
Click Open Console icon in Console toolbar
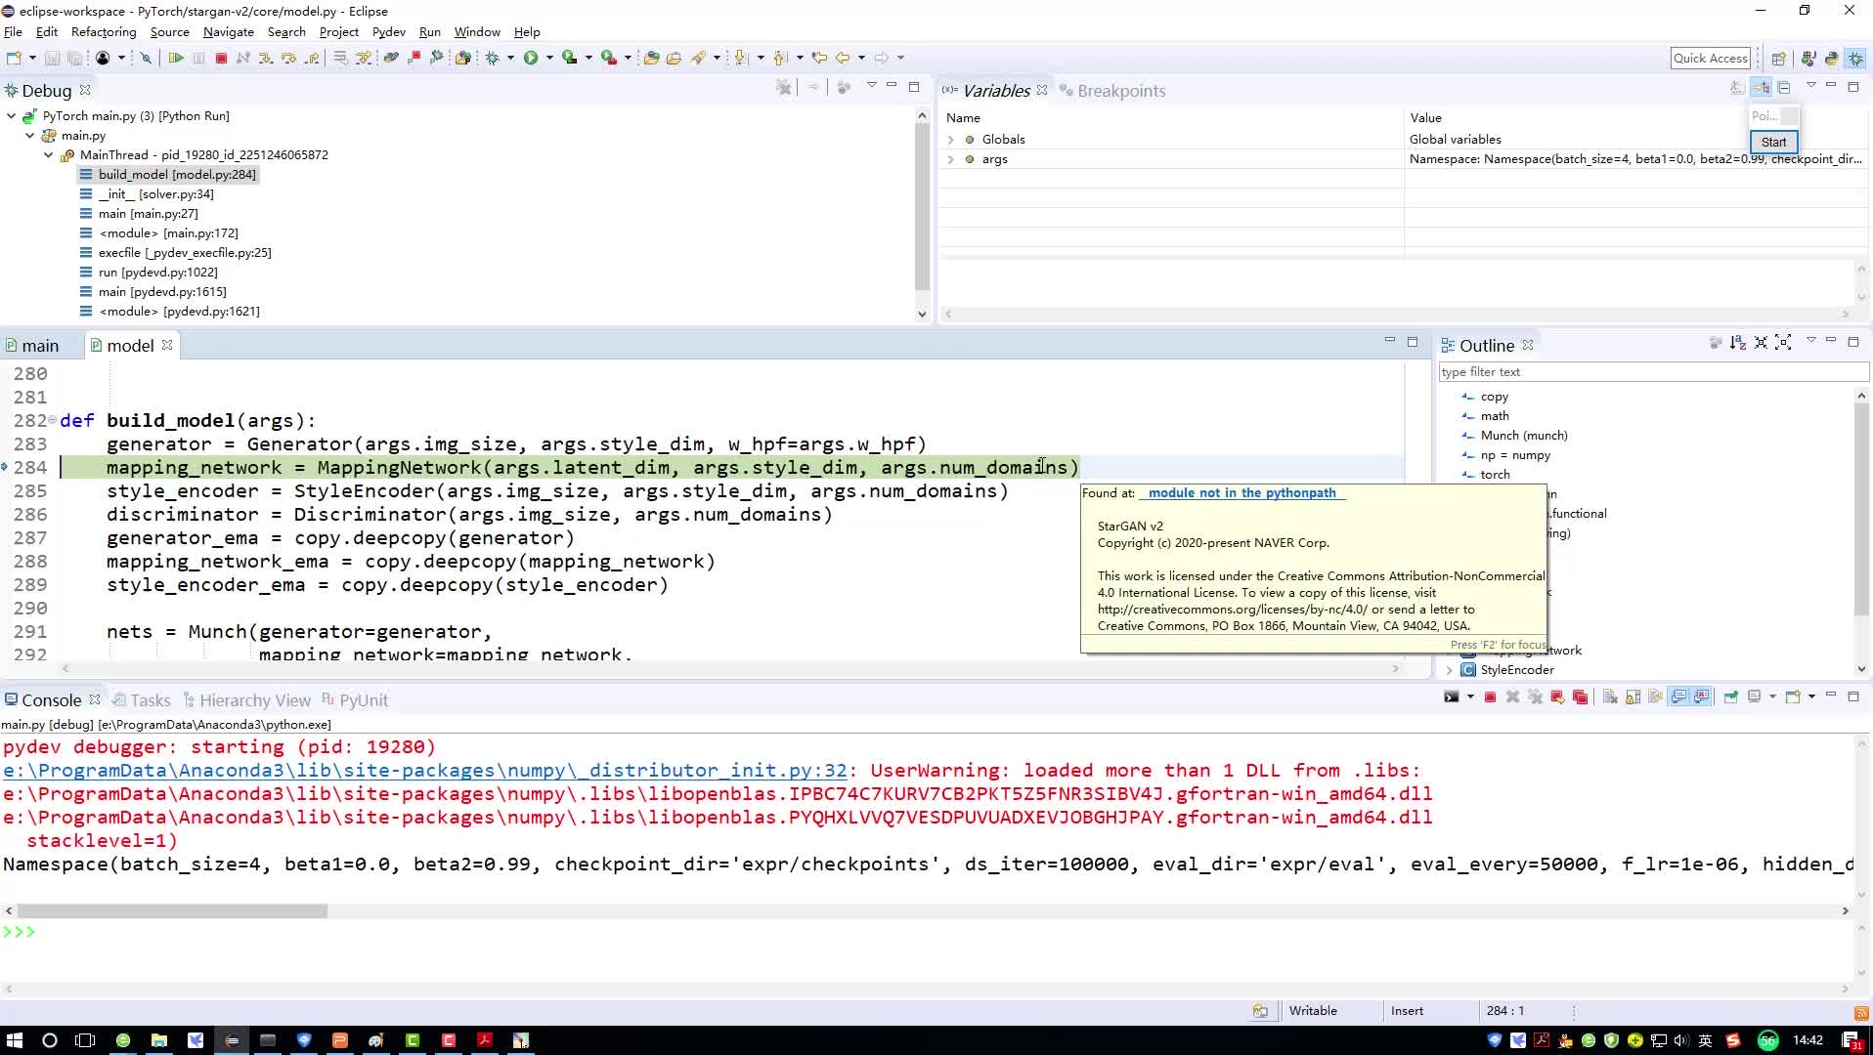tap(1793, 697)
